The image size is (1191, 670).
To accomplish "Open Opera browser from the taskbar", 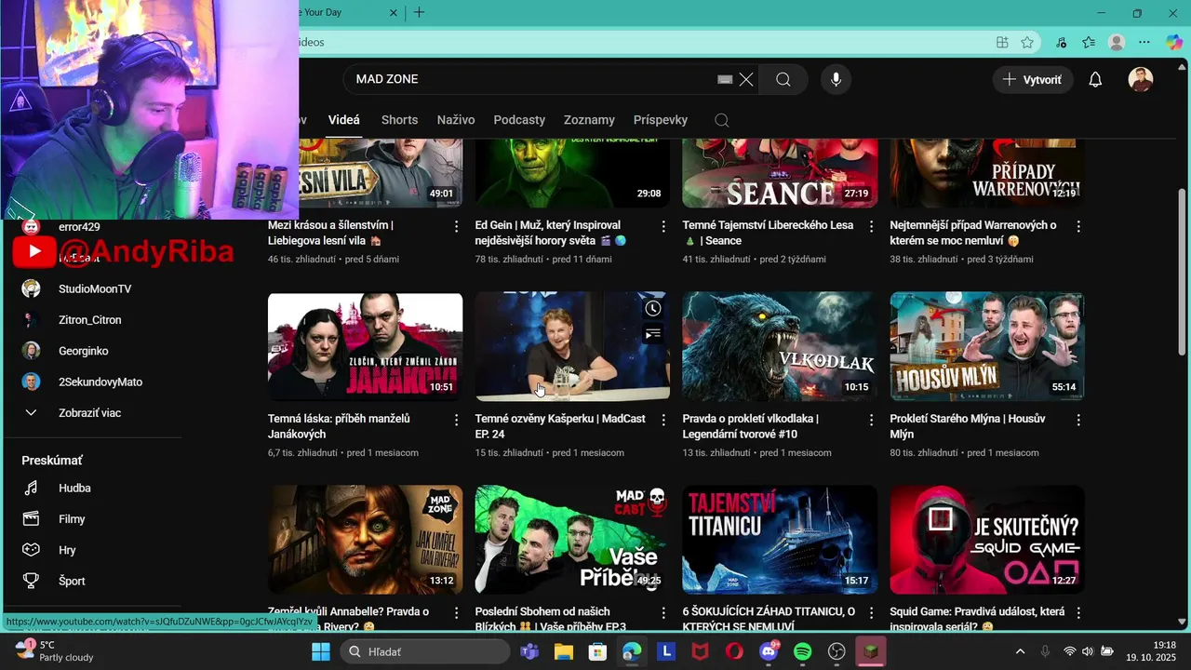I will (734, 651).
